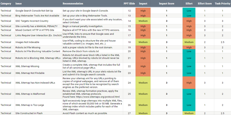Select the PPT Slide column header
Screen dimensions: 231x115
pos(129,4)
